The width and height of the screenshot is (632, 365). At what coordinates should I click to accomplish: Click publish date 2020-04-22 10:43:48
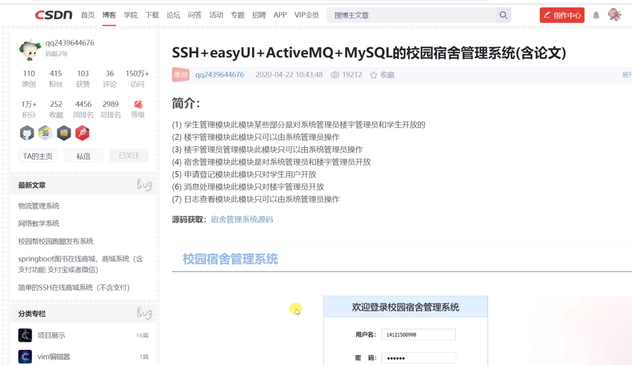289,75
